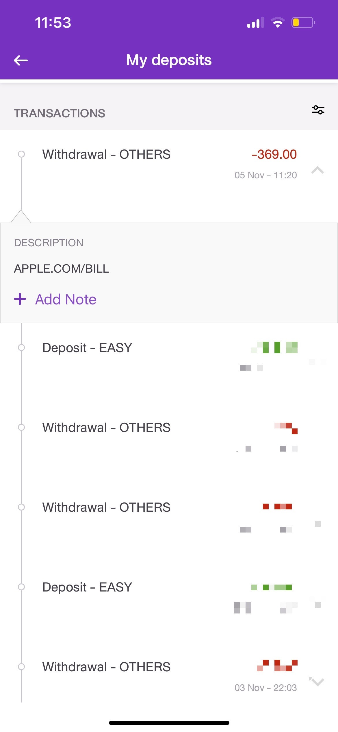Tap the Wi-Fi icon in the status bar
Image resolution: width=338 pixels, height=732 pixels.
tap(277, 23)
